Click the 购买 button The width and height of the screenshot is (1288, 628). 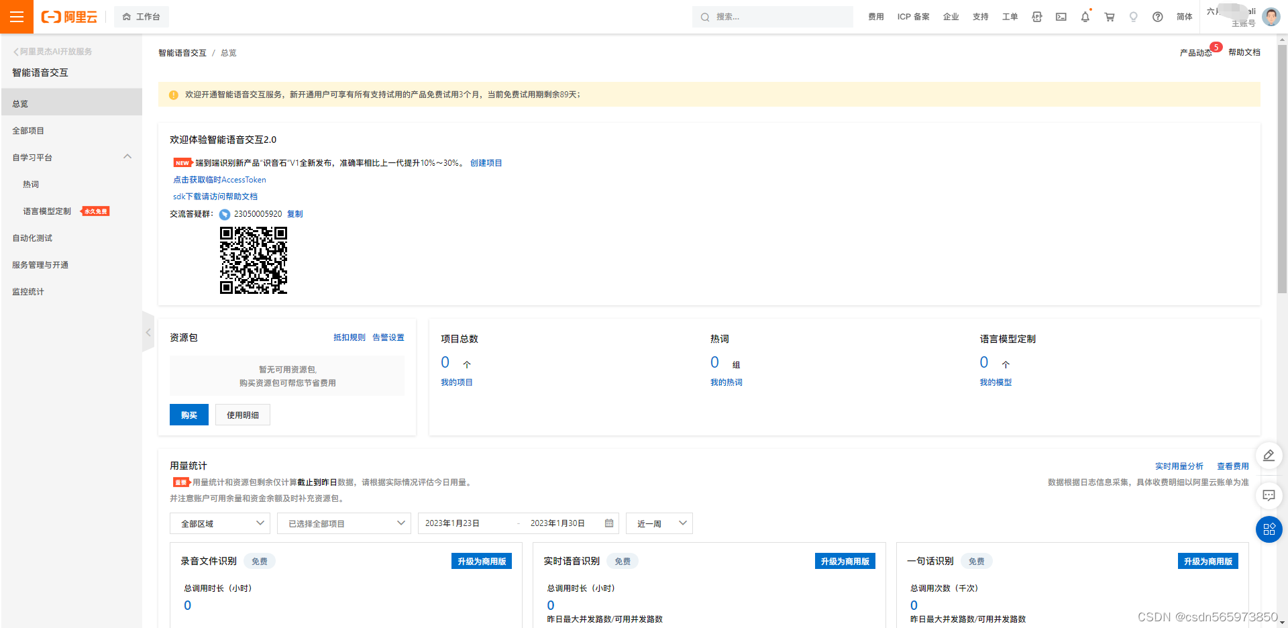(189, 415)
